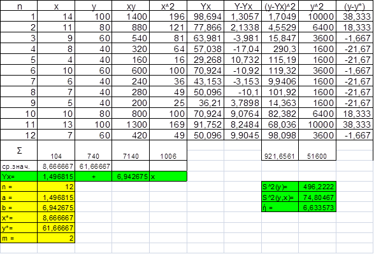The width and height of the screenshot is (374, 254).
Task: Select the b = value 6,942675 yellow cell
Action: click(56, 208)
